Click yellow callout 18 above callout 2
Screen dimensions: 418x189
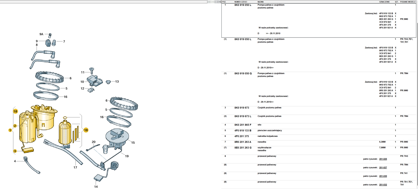click(15, 111)
